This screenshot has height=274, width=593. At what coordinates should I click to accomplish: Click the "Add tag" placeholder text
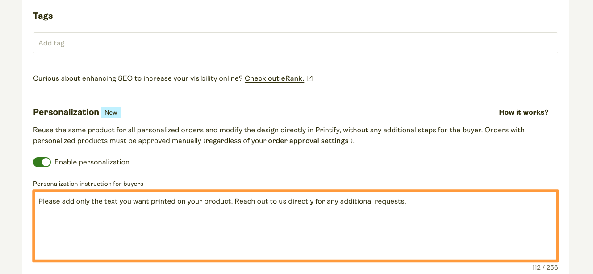click(x=51, y=43)
